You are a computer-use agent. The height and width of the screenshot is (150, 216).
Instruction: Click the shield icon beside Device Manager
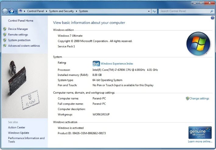point(5,29)
